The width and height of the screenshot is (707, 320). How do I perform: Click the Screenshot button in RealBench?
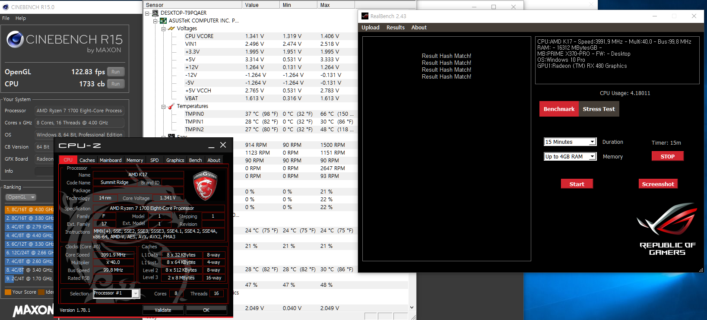tap(658, 184)
